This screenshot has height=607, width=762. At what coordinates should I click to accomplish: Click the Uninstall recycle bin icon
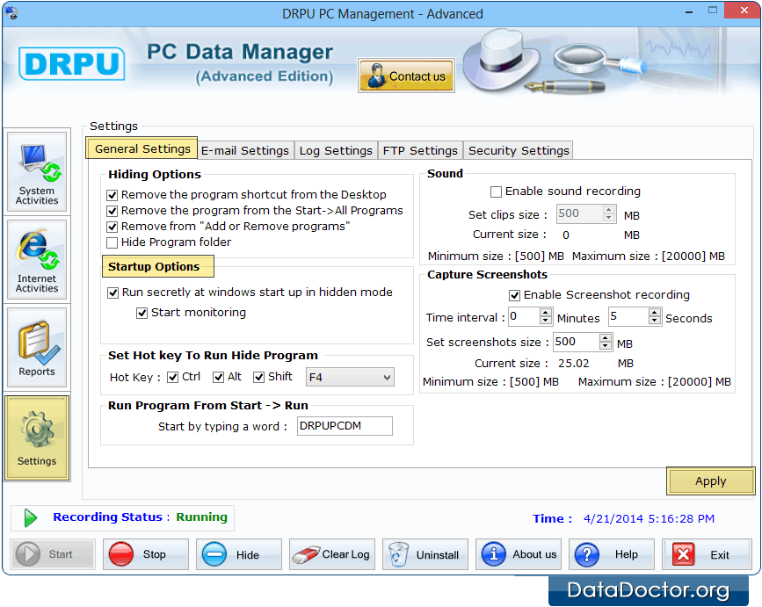pos(398,554)
